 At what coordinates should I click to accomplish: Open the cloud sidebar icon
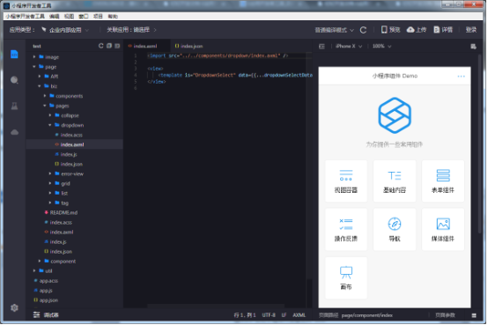click(x=14, y=132)
